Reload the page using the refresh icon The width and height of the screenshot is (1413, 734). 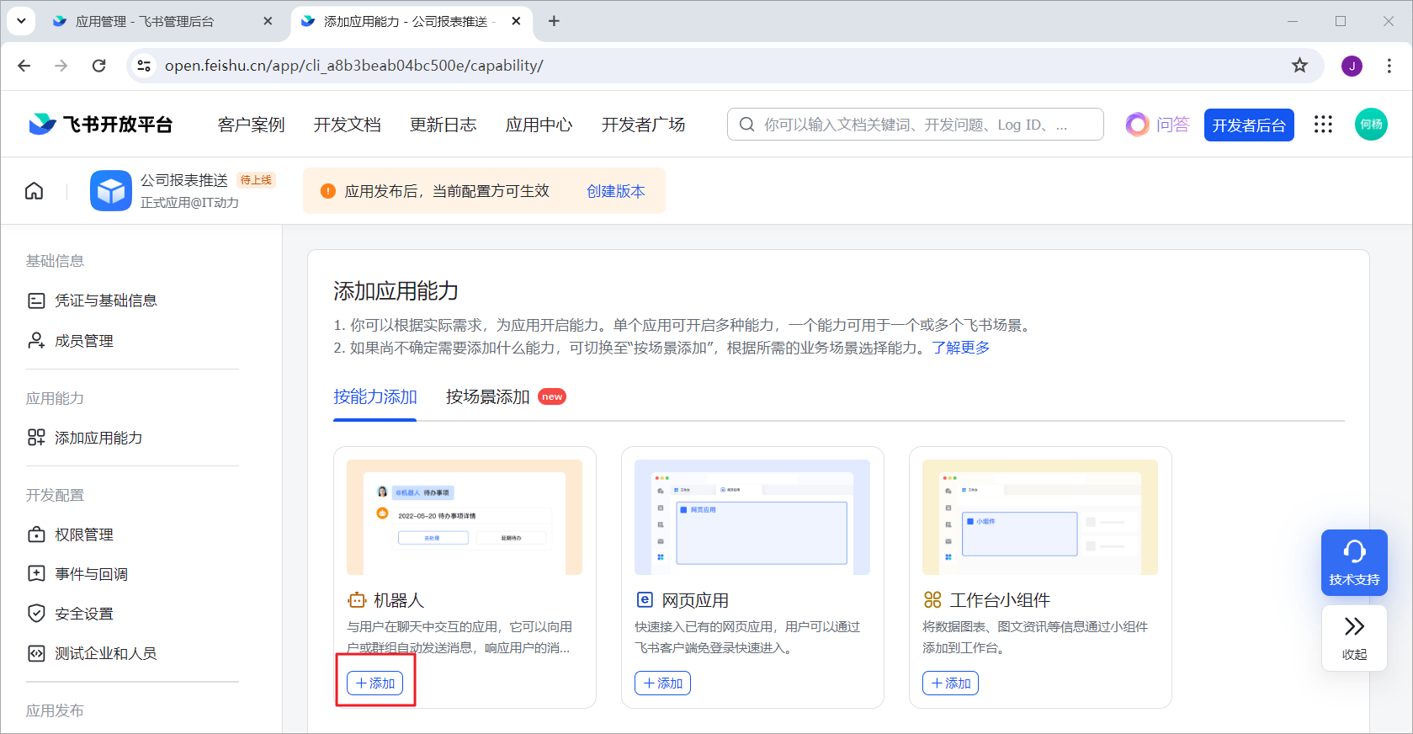click(x=99, y=66)
